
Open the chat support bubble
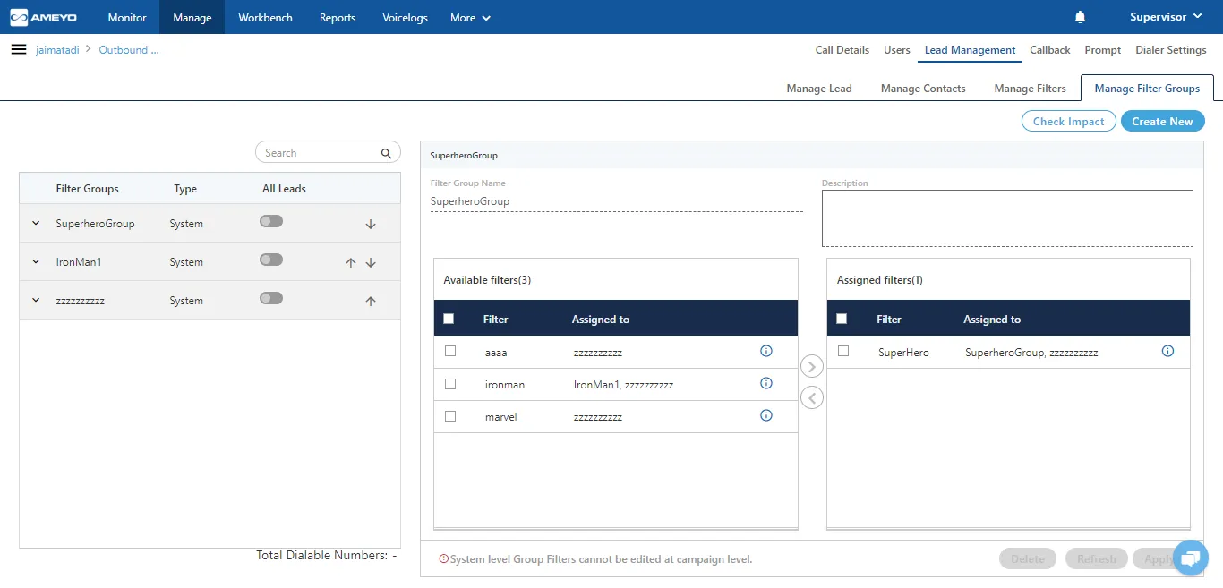pyautogui.click(x=1190, y=558)
